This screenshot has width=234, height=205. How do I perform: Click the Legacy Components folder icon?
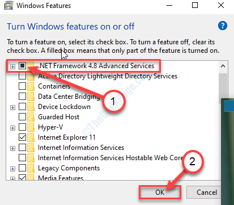click(31, 168)
